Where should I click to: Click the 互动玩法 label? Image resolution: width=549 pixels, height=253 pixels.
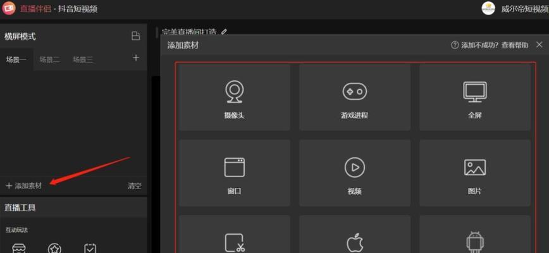click(16, 230)
